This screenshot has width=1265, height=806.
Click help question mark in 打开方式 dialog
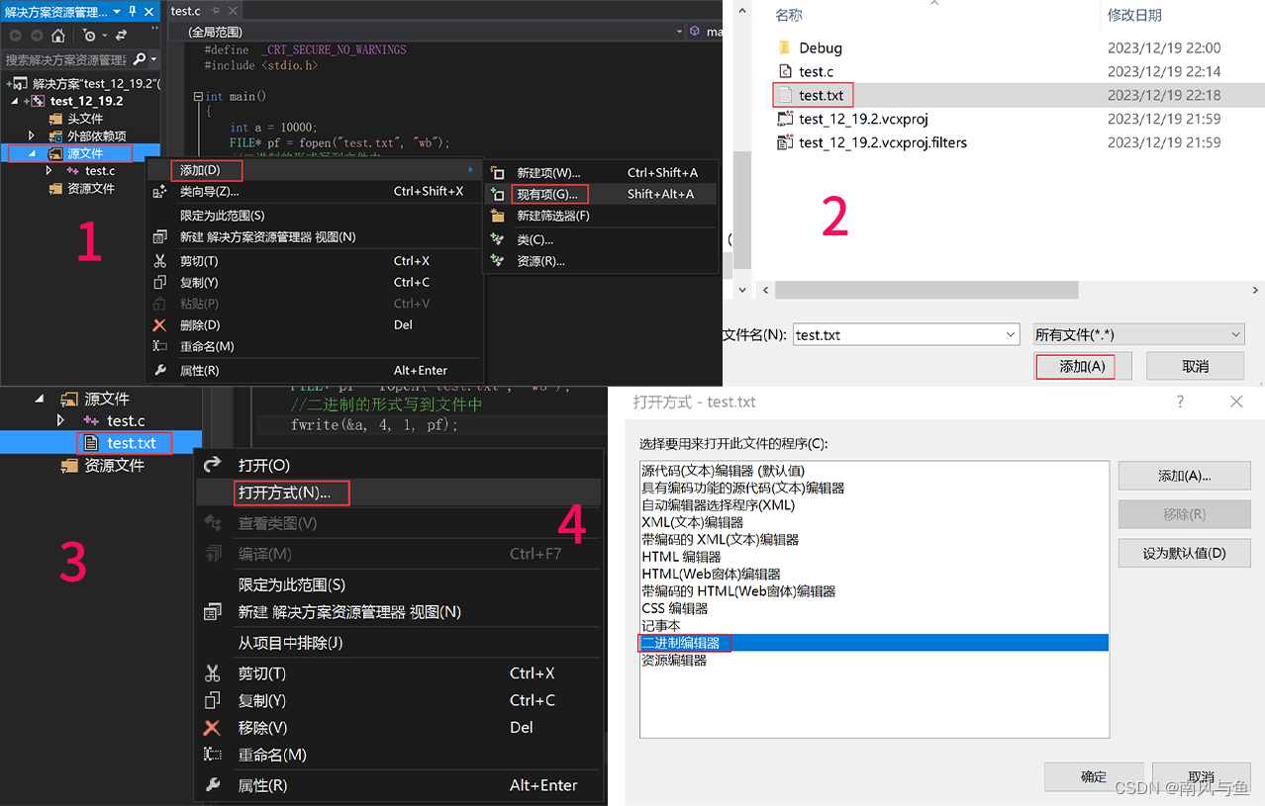[1180, 402]
